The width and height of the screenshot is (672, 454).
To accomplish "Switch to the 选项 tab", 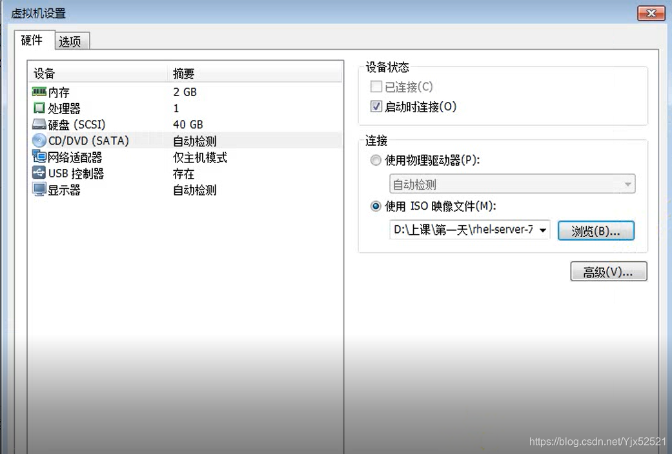I will click(x=72, y=41).
